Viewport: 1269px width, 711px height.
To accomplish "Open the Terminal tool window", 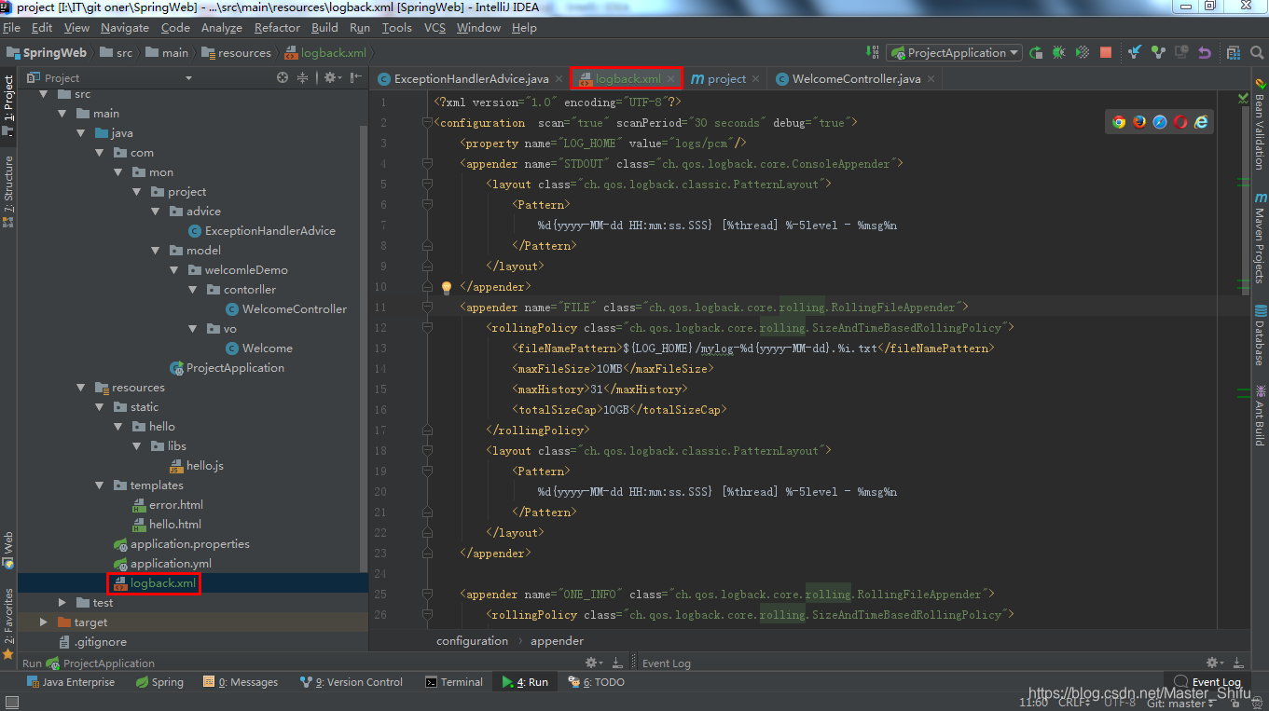I will [x=453, y=682].
